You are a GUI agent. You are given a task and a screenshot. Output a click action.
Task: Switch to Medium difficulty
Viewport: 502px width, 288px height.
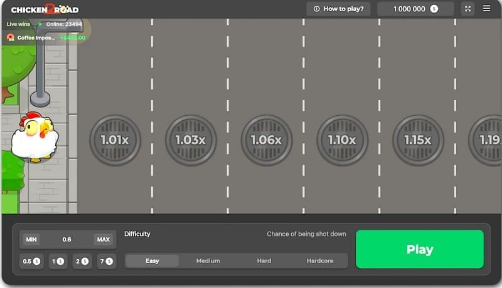pyautogui.click(x=208, y=260)
